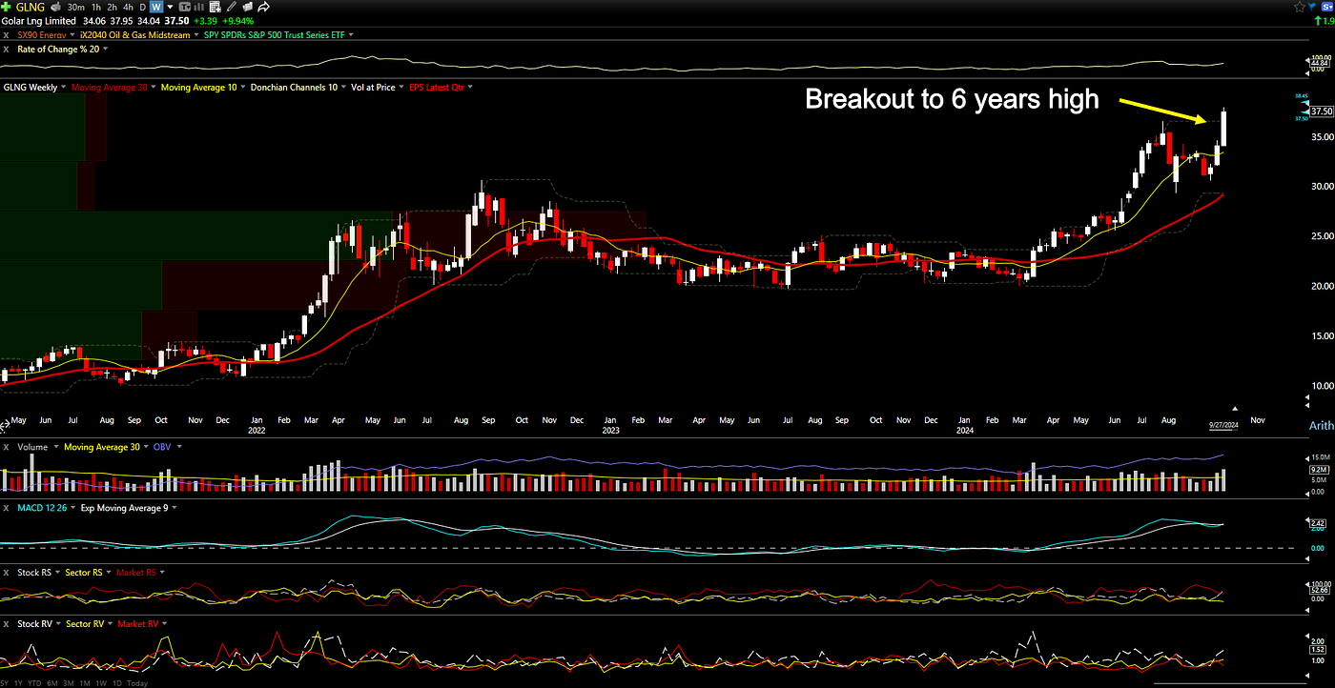The height and width of the screenshot is (688, 1335).
Task: Open SPY SPDRs S&P 500 ETF dropdown
Action: pyautogui.click(x=351, y=35)
